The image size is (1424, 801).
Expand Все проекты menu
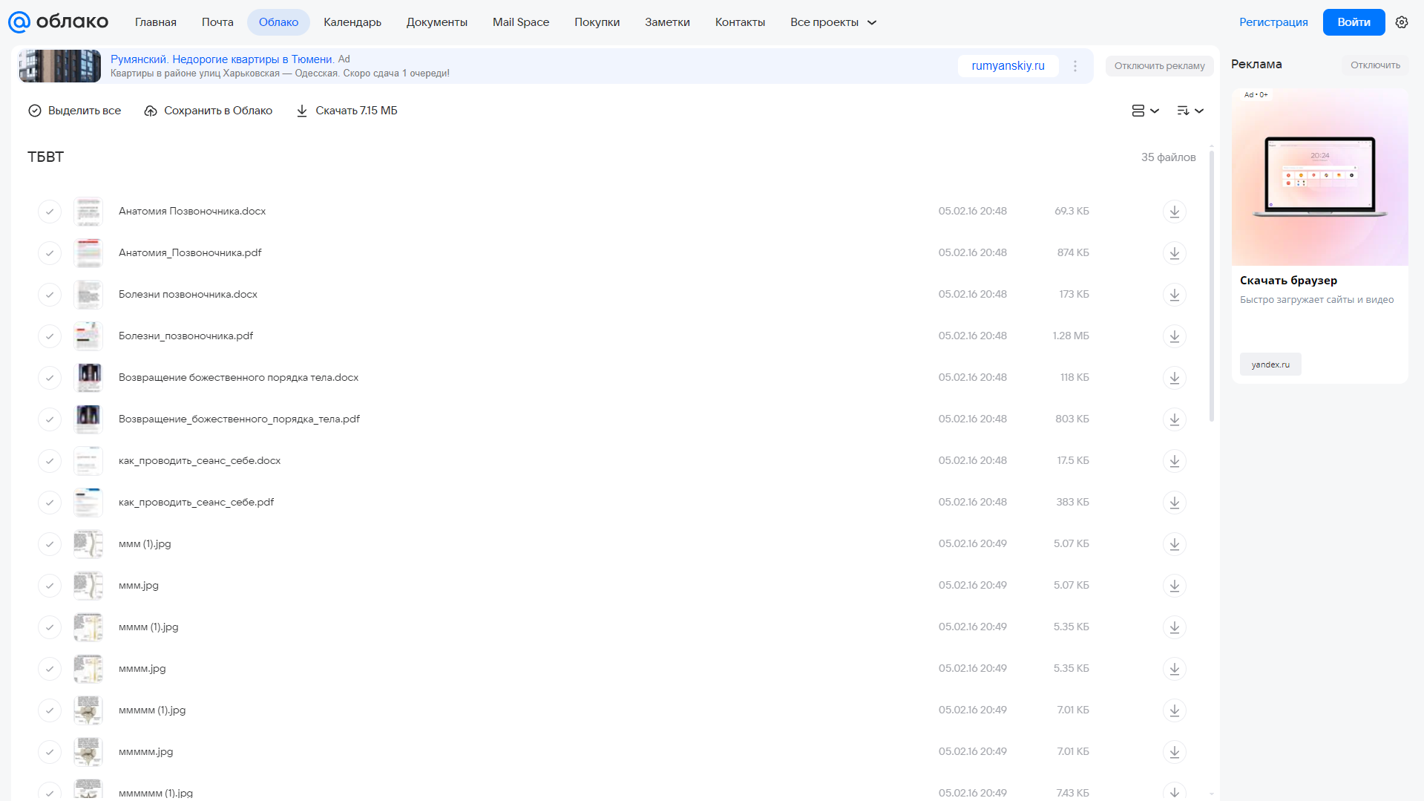833,22
